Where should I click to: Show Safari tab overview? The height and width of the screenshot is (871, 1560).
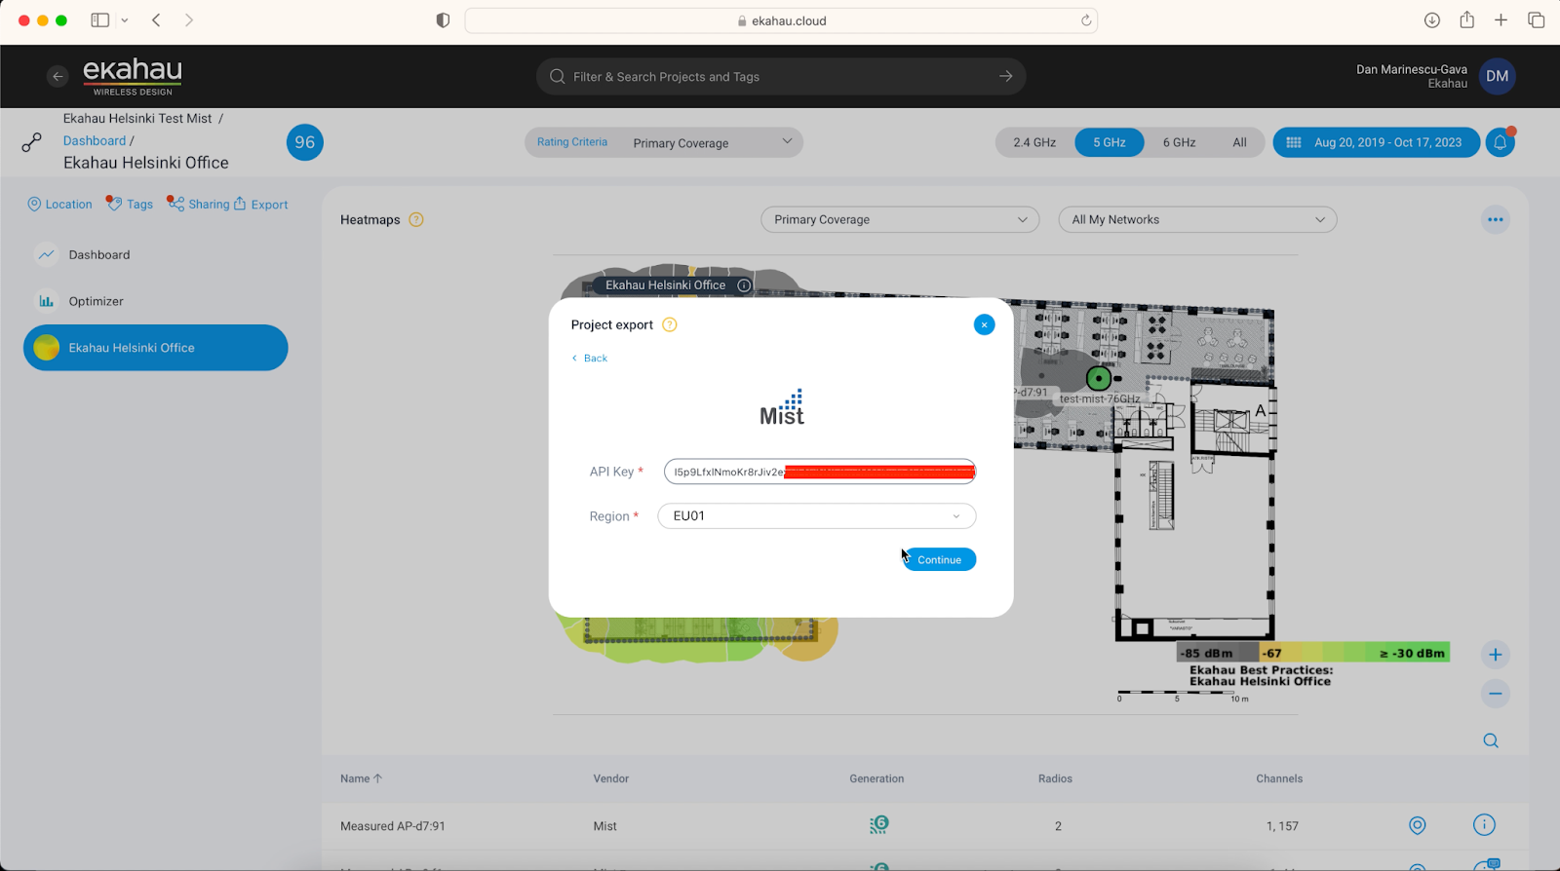tap(1536, 19)
